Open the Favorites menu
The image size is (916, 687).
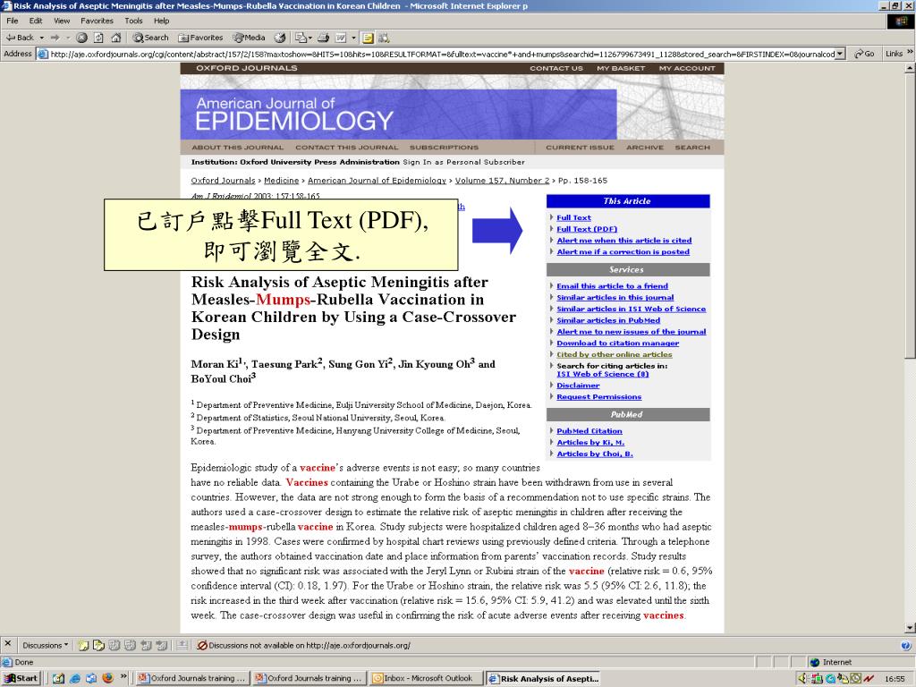click(97, 21)
